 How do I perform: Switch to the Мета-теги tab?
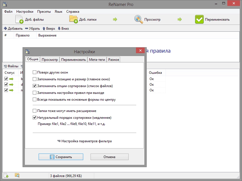(x=97, y=60)
